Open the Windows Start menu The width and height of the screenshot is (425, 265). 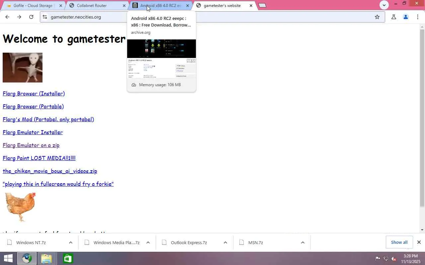click(8, 258)
